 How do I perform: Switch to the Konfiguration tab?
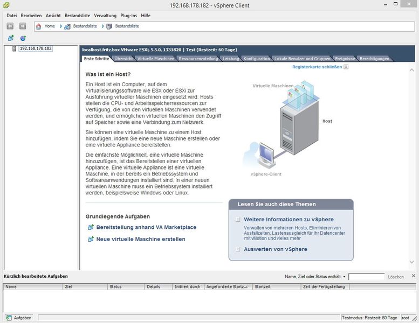(x=257, y=59)
